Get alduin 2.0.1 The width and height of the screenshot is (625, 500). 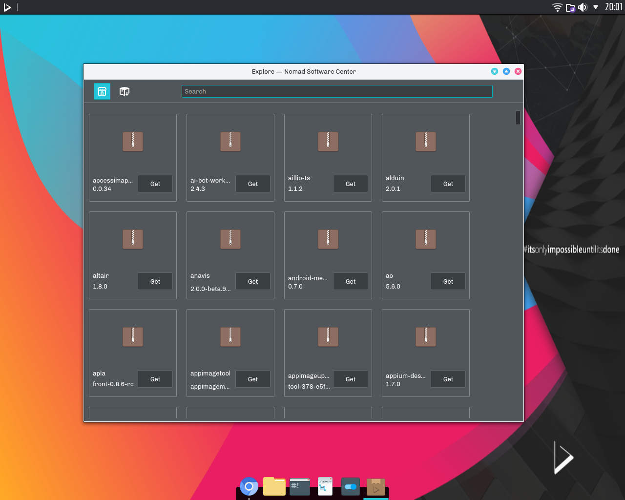click(448, 184)
